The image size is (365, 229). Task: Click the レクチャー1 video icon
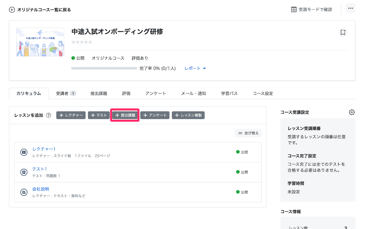click(24, 152)
